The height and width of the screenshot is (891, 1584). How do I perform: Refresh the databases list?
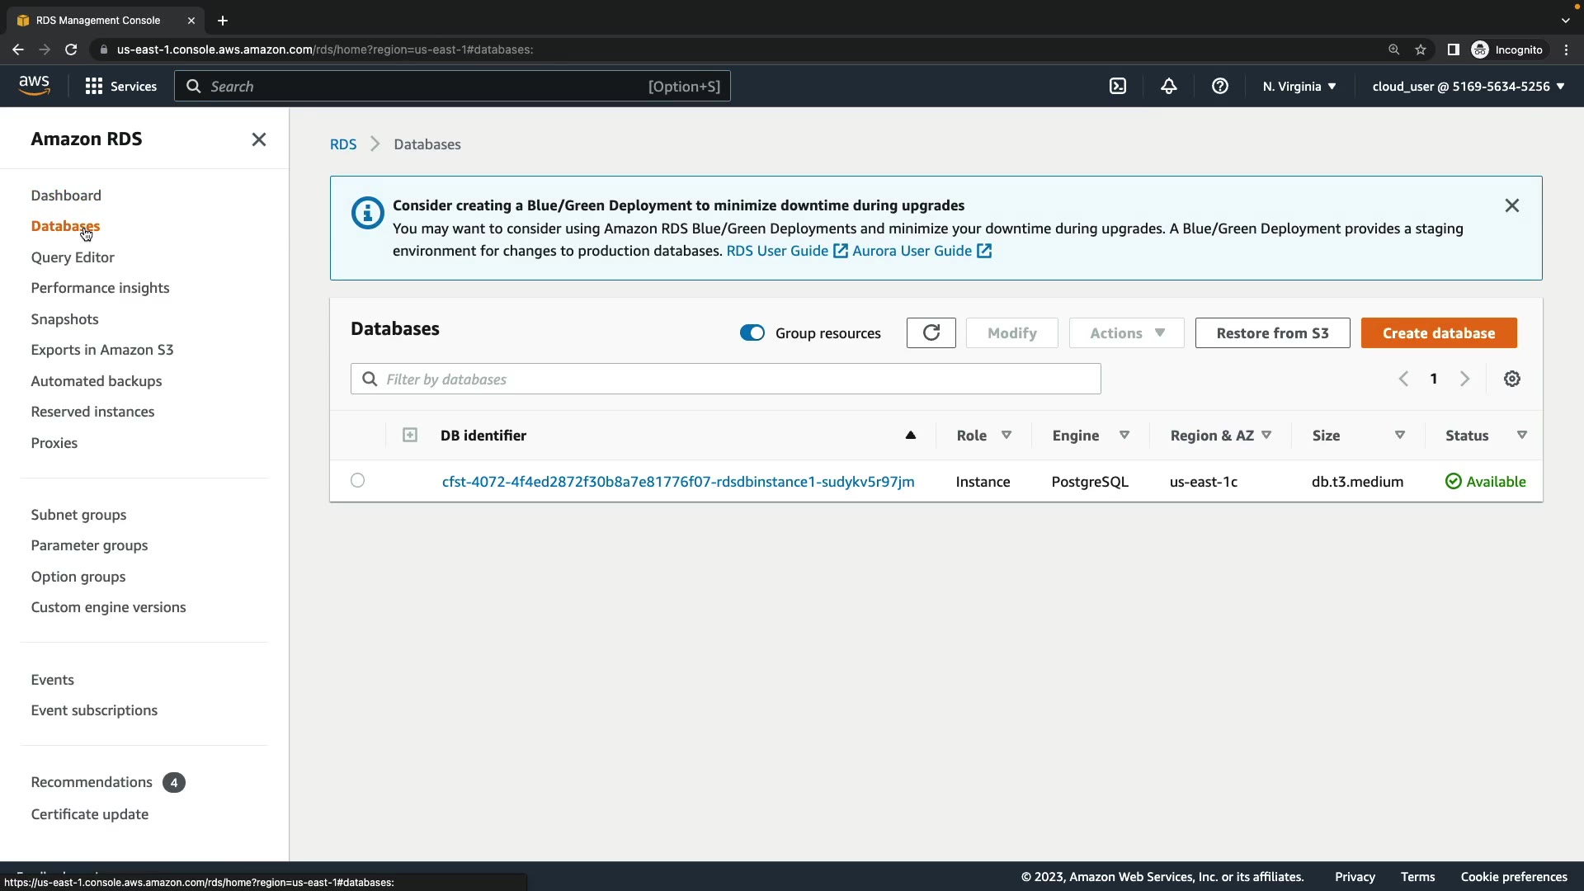pos(931,332)
